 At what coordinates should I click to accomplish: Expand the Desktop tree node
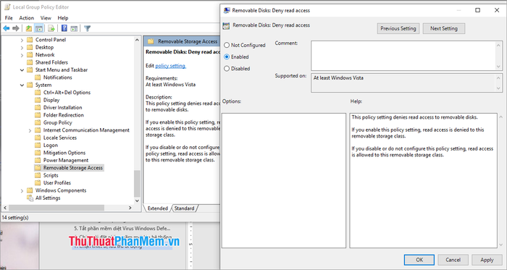[22, 48]
